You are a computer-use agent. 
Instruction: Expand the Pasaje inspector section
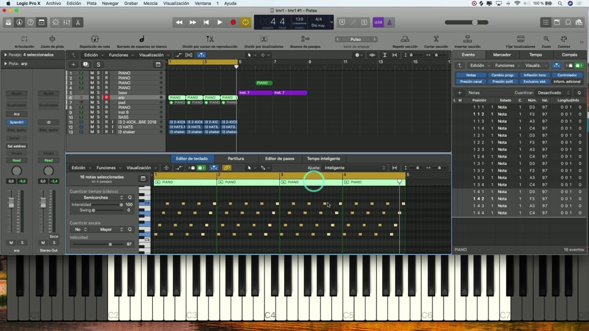tap(6, 55)
